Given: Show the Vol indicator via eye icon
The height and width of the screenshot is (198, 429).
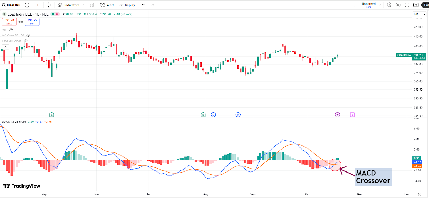Looking at the screenshot, I should [11, 30].
